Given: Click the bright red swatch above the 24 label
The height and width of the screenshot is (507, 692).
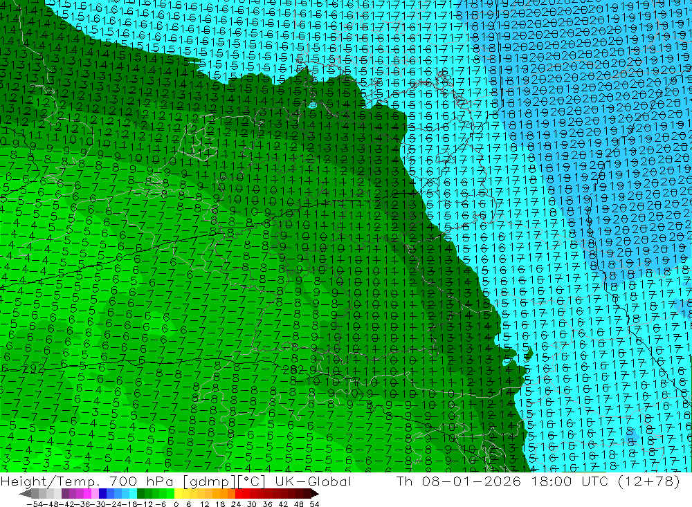Looking at the screenshot, I should tap(239, 494).
